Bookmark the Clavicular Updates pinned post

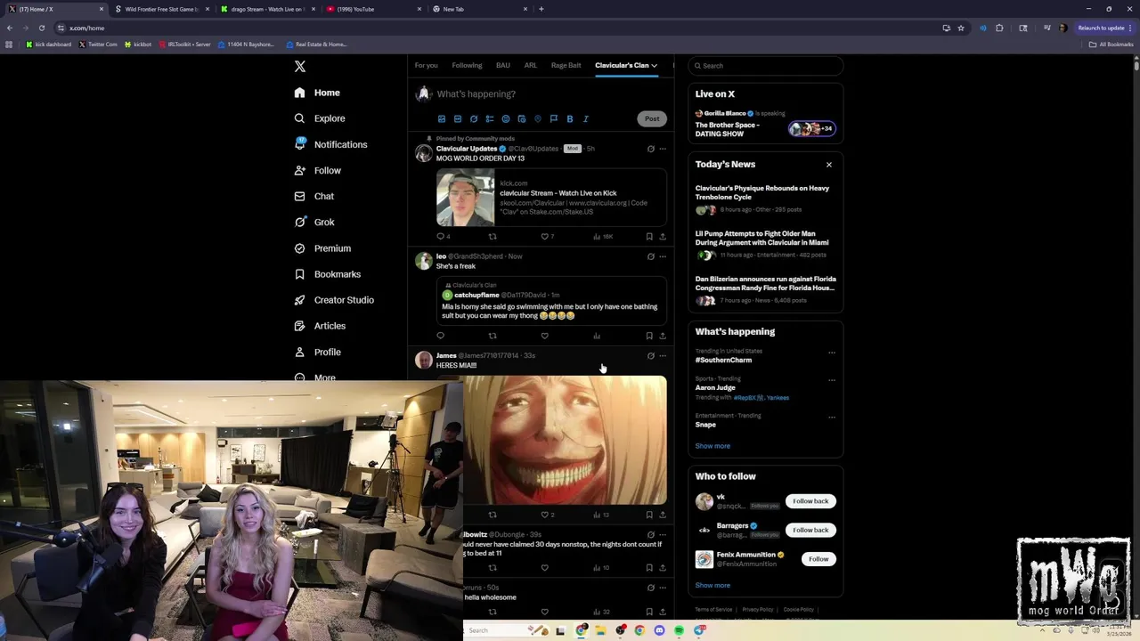pos(649,237)
